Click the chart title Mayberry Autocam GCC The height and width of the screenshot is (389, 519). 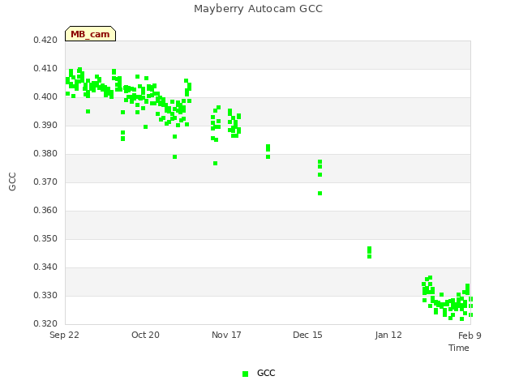click(x=258, y=9)
